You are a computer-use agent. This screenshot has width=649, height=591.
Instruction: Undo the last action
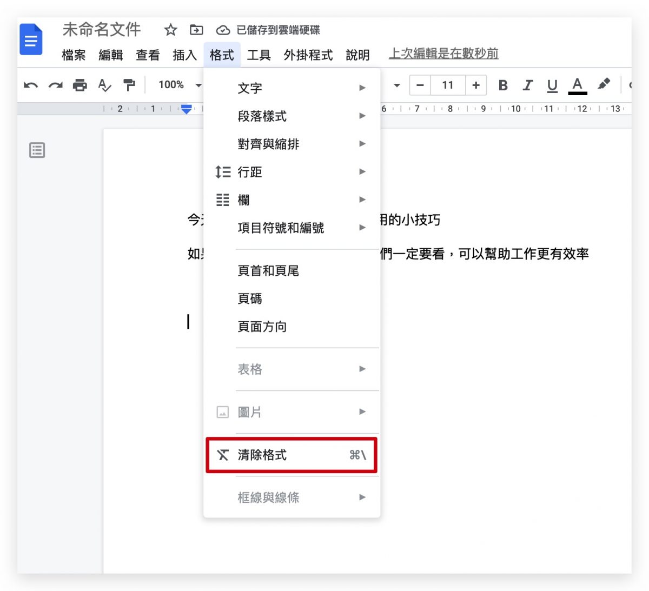[31, 85]
